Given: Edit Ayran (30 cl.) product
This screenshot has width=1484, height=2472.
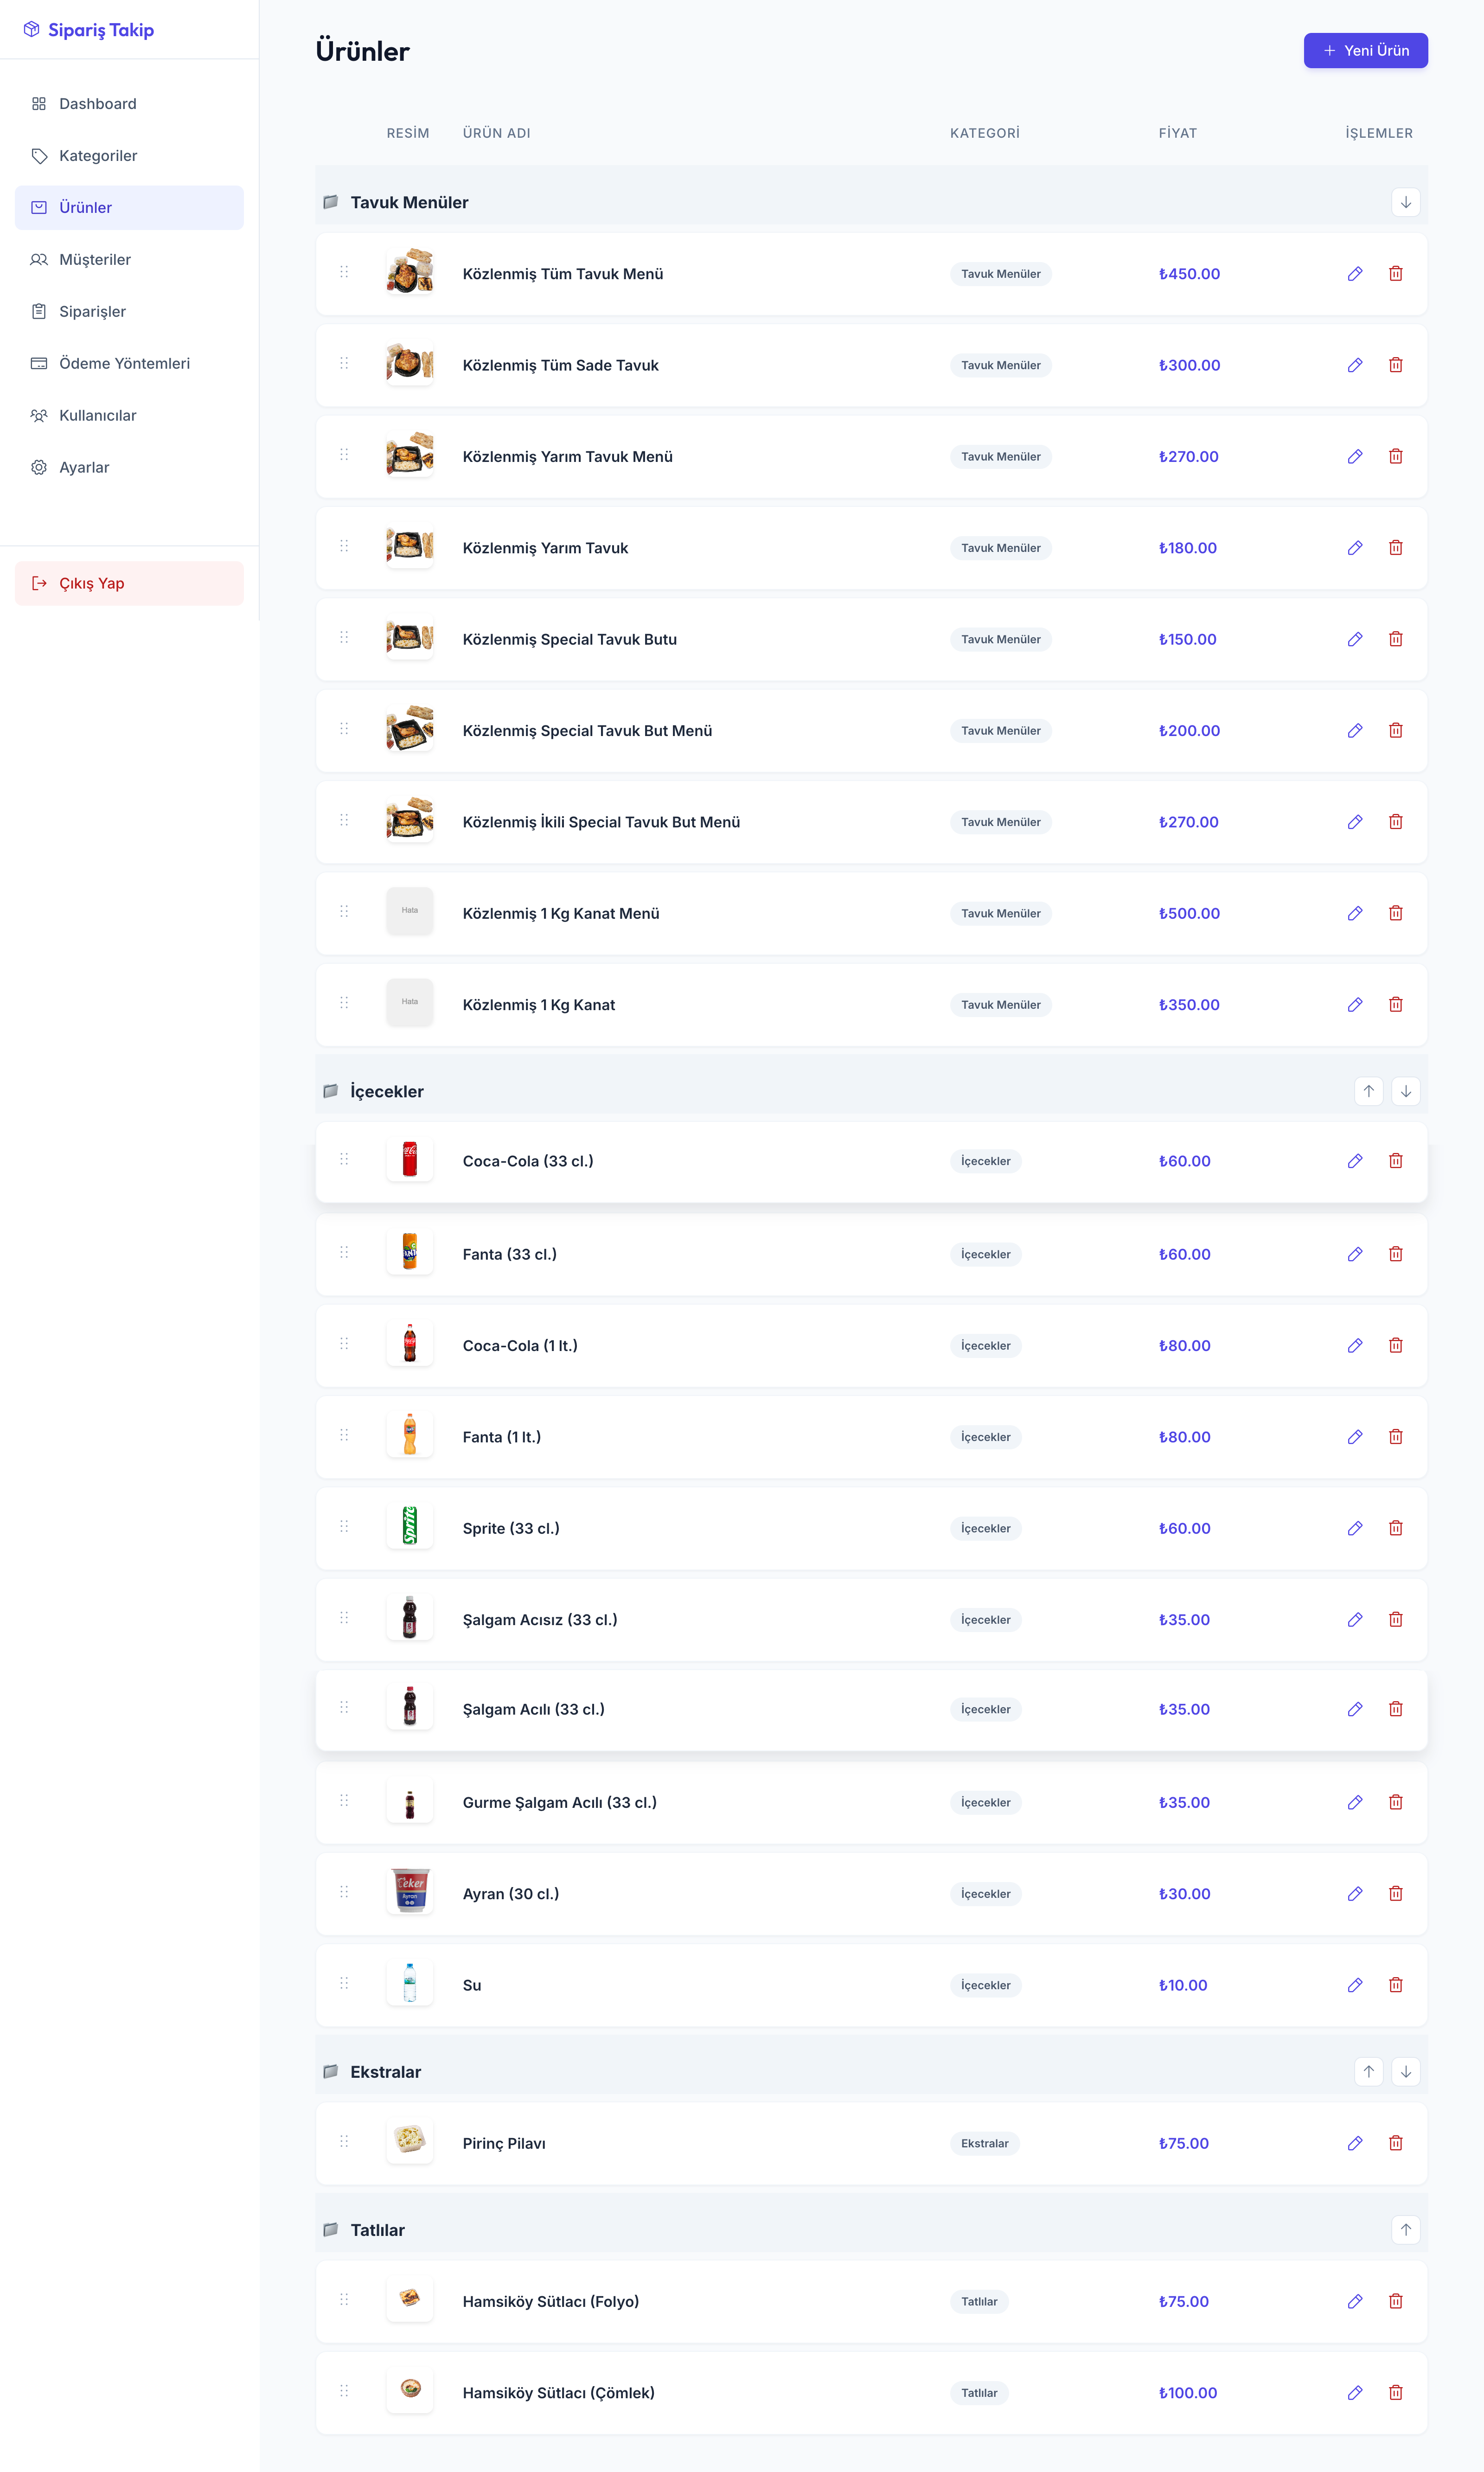Looking at the screenshot, I should click(x=1355, y=1894).
